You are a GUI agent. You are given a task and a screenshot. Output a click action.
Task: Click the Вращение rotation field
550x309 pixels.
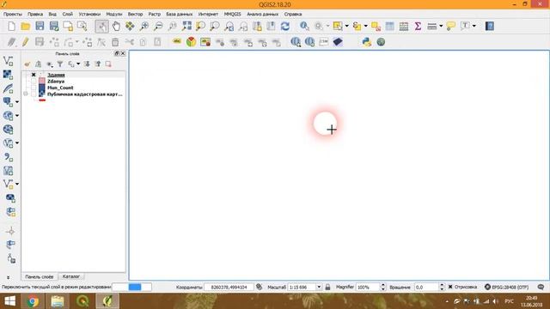tap(430, 287)
